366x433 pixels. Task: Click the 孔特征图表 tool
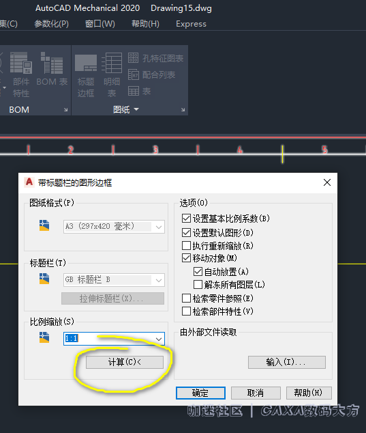click(x=155, y=58)
